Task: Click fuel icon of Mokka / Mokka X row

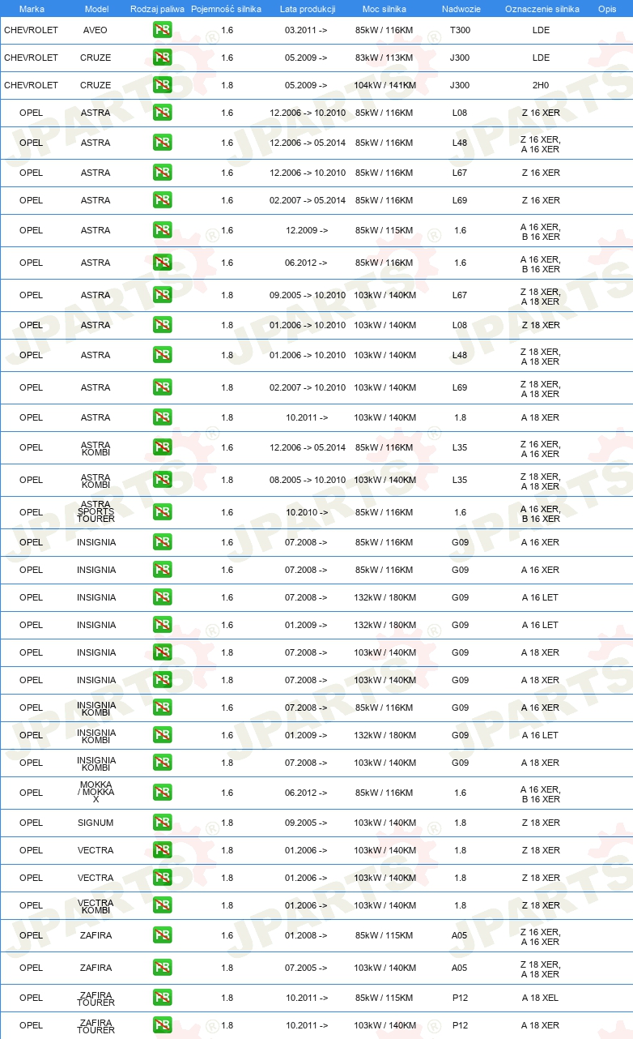Action: (162, 793)
